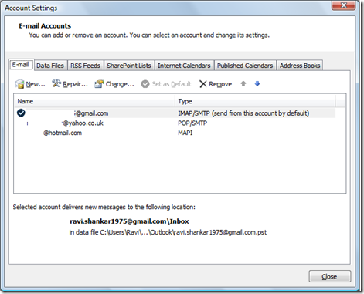Close the Account Settings dialog
Image resolution: width=364 pixels, height=294 pixels.
point(330,276)
